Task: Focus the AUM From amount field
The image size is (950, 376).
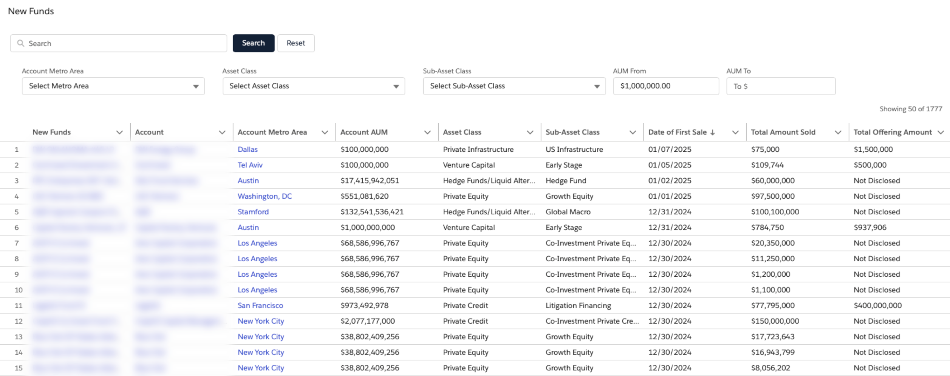Action: point(665,86)
